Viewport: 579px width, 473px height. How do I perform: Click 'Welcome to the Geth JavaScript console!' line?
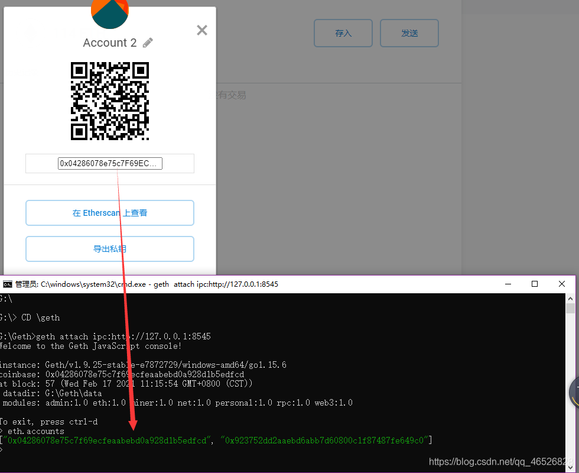coord(90,346)
